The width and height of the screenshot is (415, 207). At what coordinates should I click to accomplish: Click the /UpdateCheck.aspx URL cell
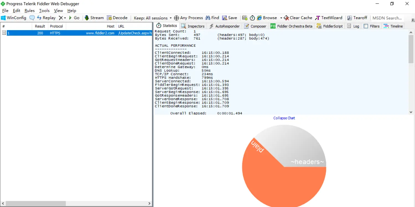[135, 33]
